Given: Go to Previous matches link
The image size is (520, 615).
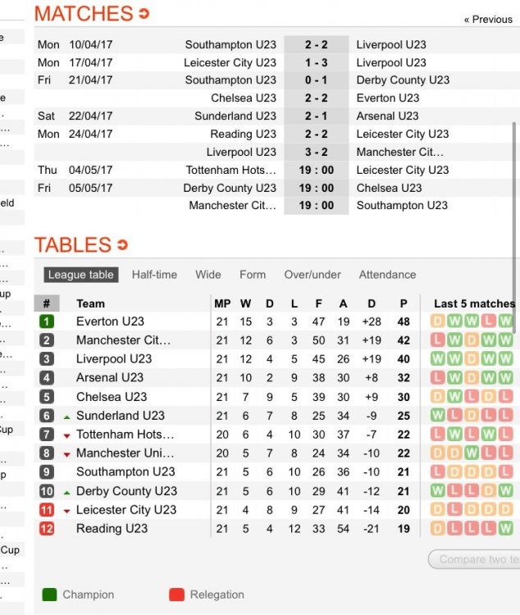Looking at the screenshot, I should coord(488,20).
